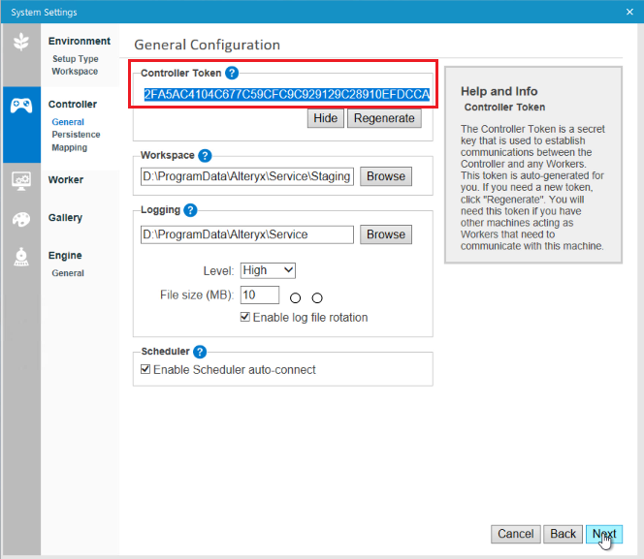Select the Engine heading in the sidebar

(65, 255)
